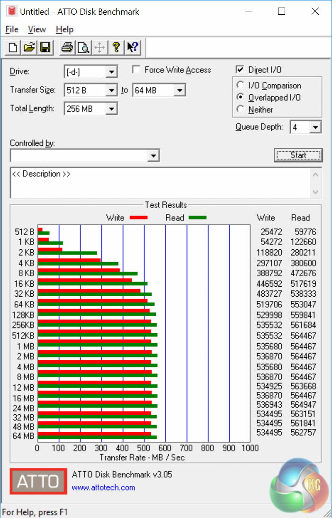332x518 pixels.
Task: Click the status bar help message
Action: click(35, 512)
